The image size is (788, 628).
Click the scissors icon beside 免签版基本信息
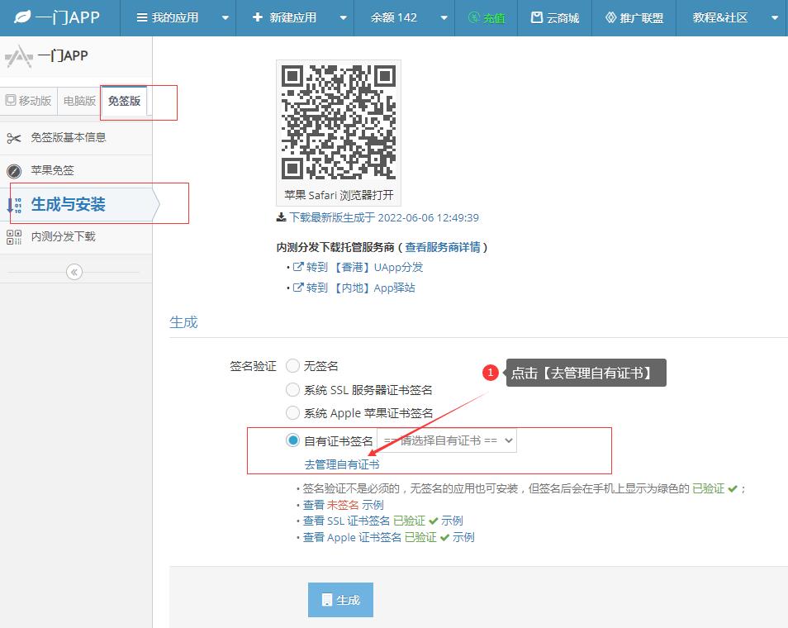tap(13, 138)
